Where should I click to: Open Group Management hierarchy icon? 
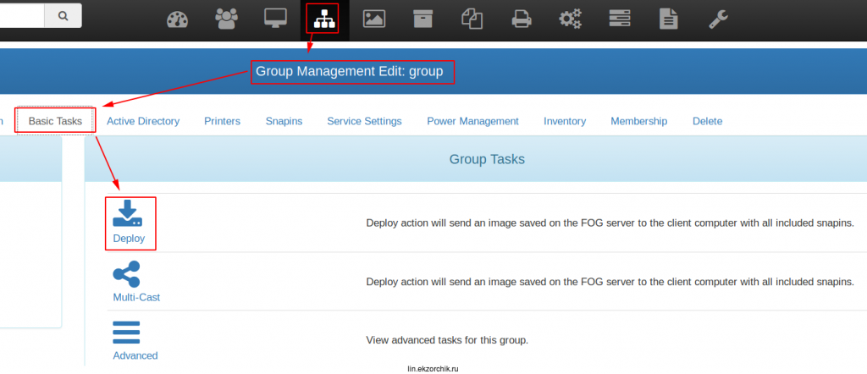pos(322,18)
